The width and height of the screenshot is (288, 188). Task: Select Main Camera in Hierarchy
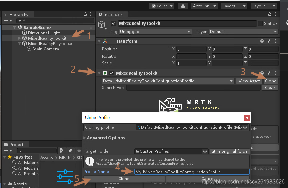[46, 49]
